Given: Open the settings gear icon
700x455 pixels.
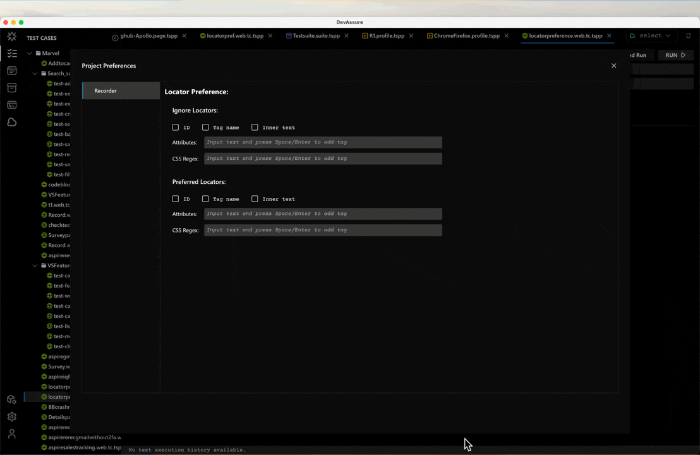Looking at the screenshot, I should (11, 417).
